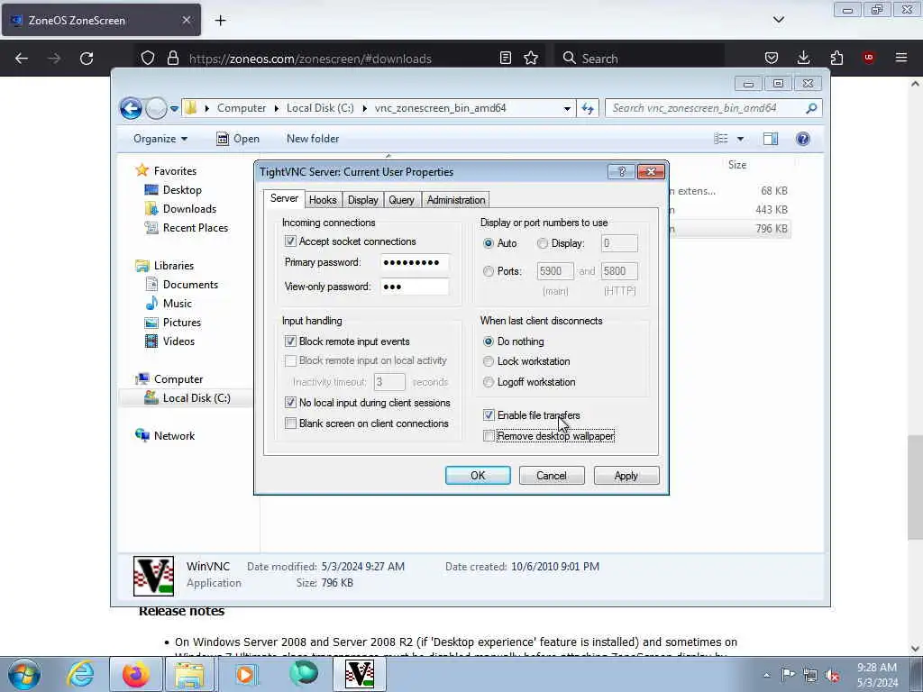Click the shield tracking protection icon

(148, 58)
